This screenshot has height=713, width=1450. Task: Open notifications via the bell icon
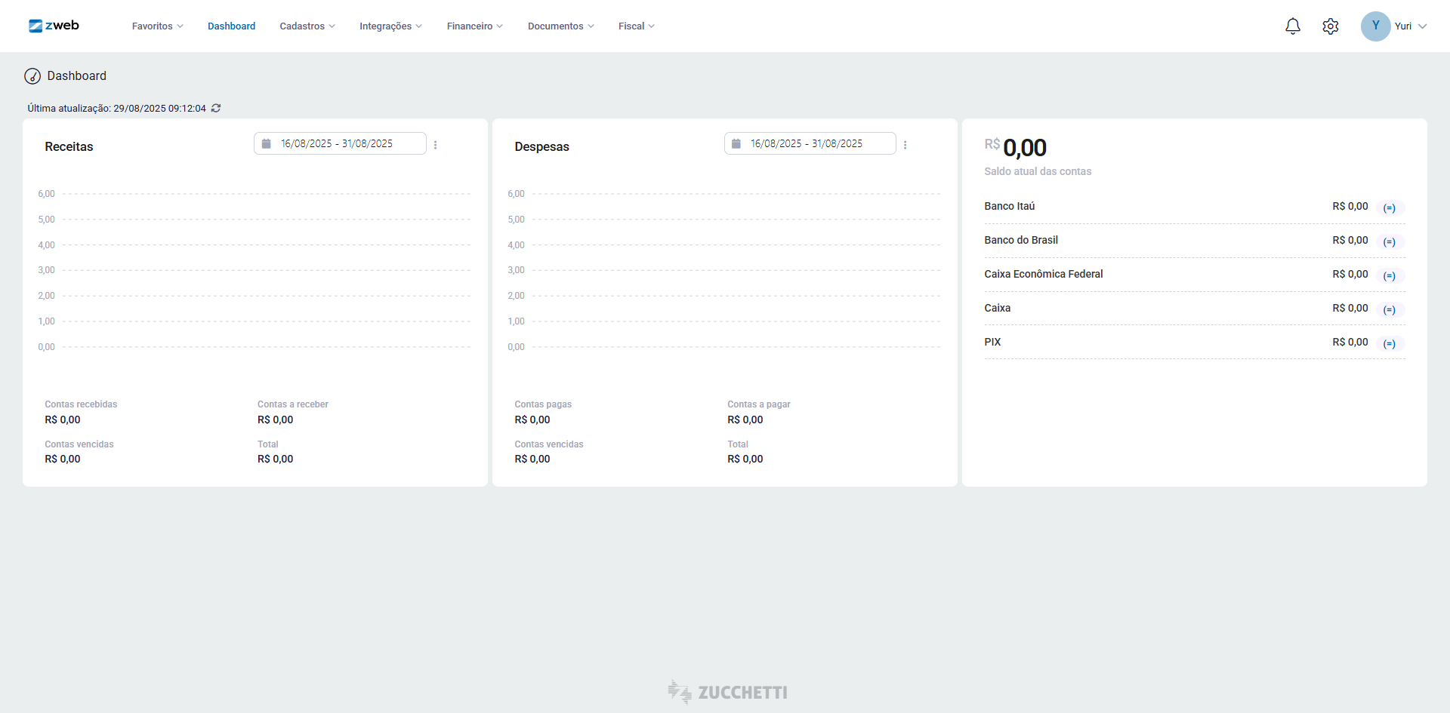1292,26
